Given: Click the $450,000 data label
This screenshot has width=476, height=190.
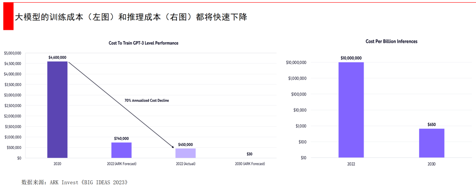Looking at the screenshot, I should (185, 144).
